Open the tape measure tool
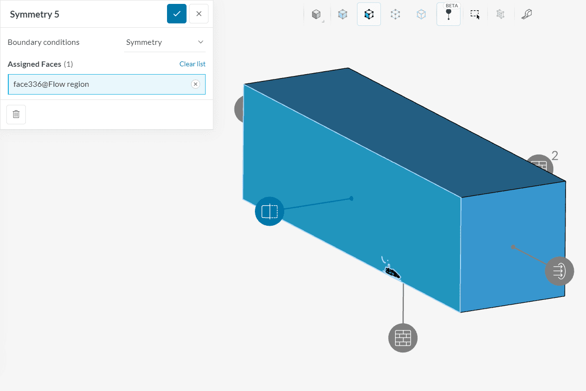Viewport: 586px width, 391px height. 526,15
